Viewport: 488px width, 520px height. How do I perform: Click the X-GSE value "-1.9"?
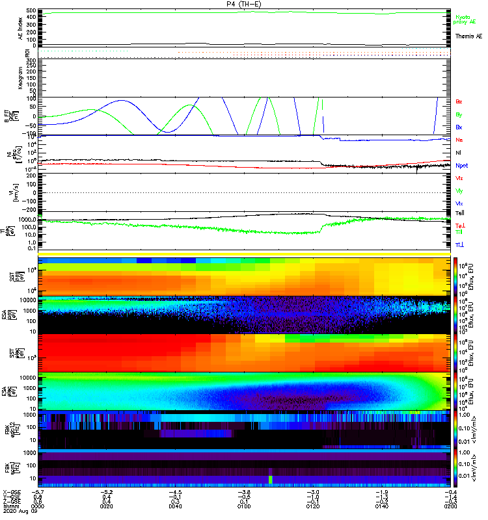point(381,492)
